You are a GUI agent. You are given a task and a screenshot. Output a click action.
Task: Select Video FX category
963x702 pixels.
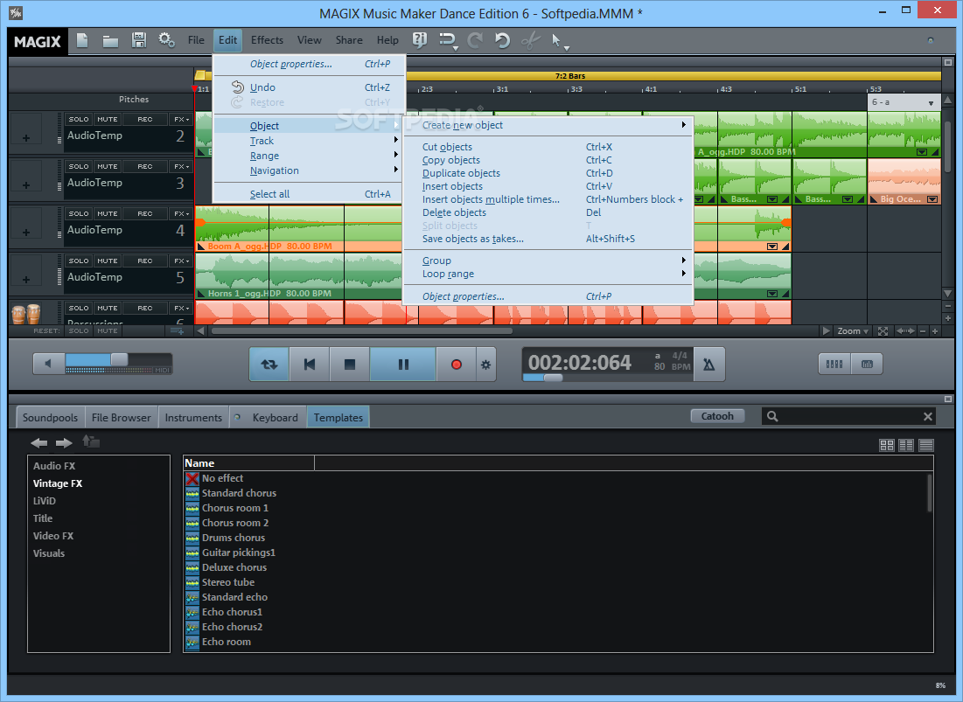53,536
